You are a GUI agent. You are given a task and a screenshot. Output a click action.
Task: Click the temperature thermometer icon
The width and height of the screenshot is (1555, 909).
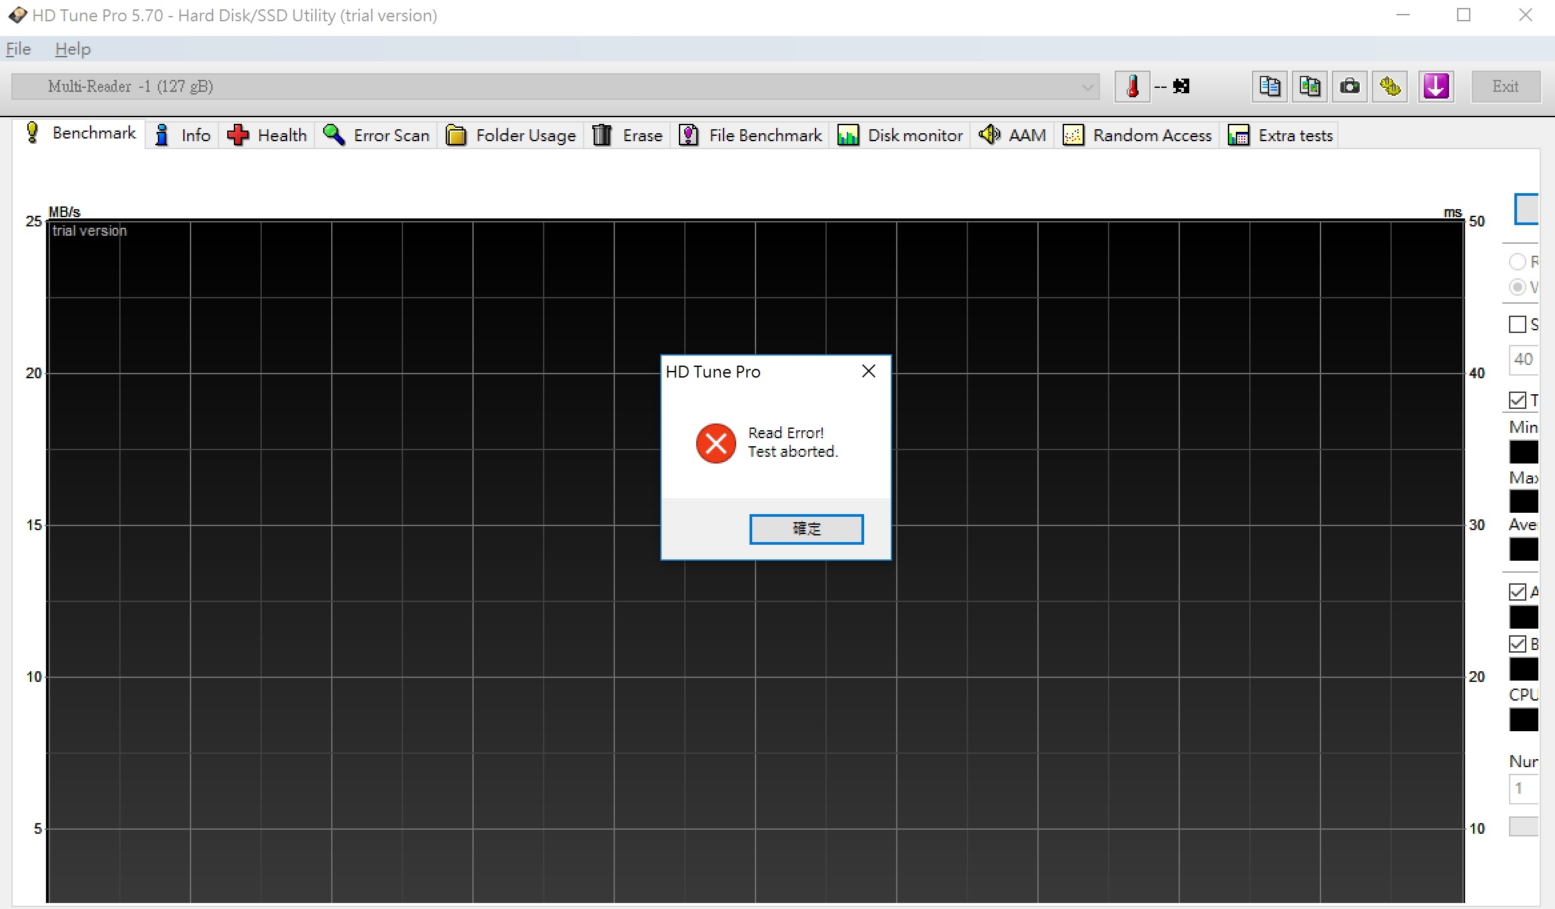[1132, 87]
